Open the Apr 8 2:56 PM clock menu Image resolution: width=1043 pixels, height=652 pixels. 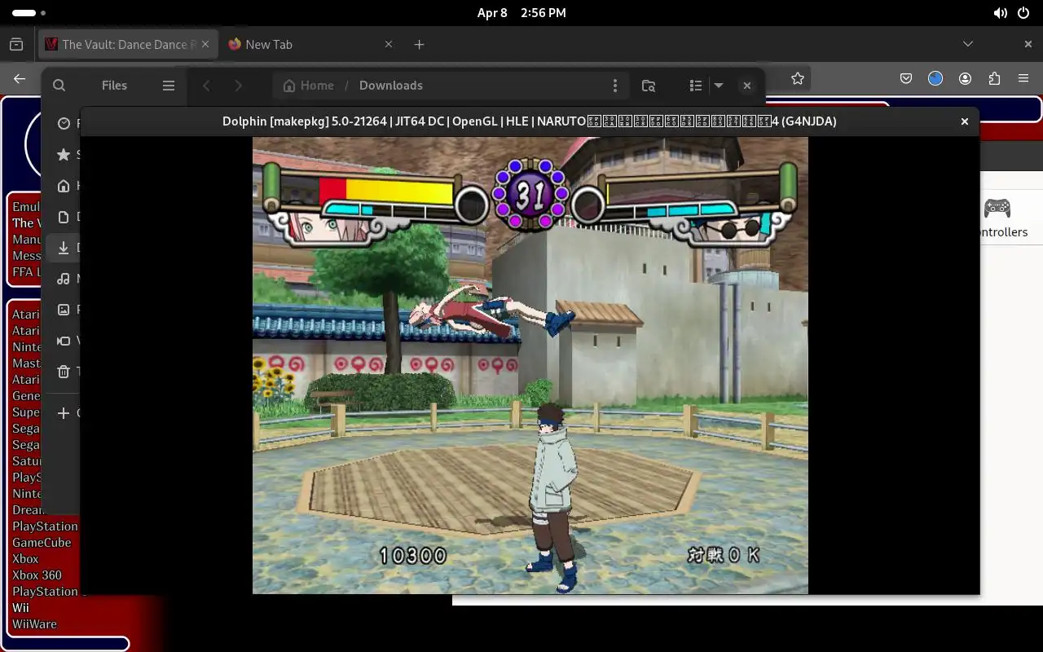(x=521, y=13)
